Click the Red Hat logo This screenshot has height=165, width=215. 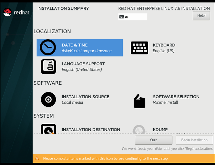click(16, 12)
